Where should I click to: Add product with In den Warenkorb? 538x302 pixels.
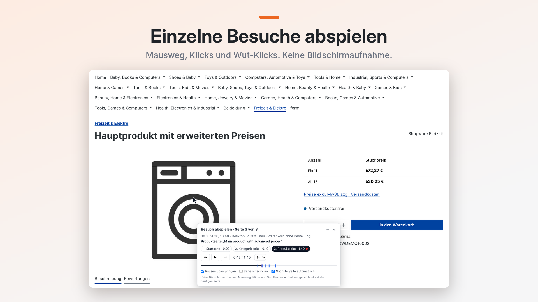point(397,225)
